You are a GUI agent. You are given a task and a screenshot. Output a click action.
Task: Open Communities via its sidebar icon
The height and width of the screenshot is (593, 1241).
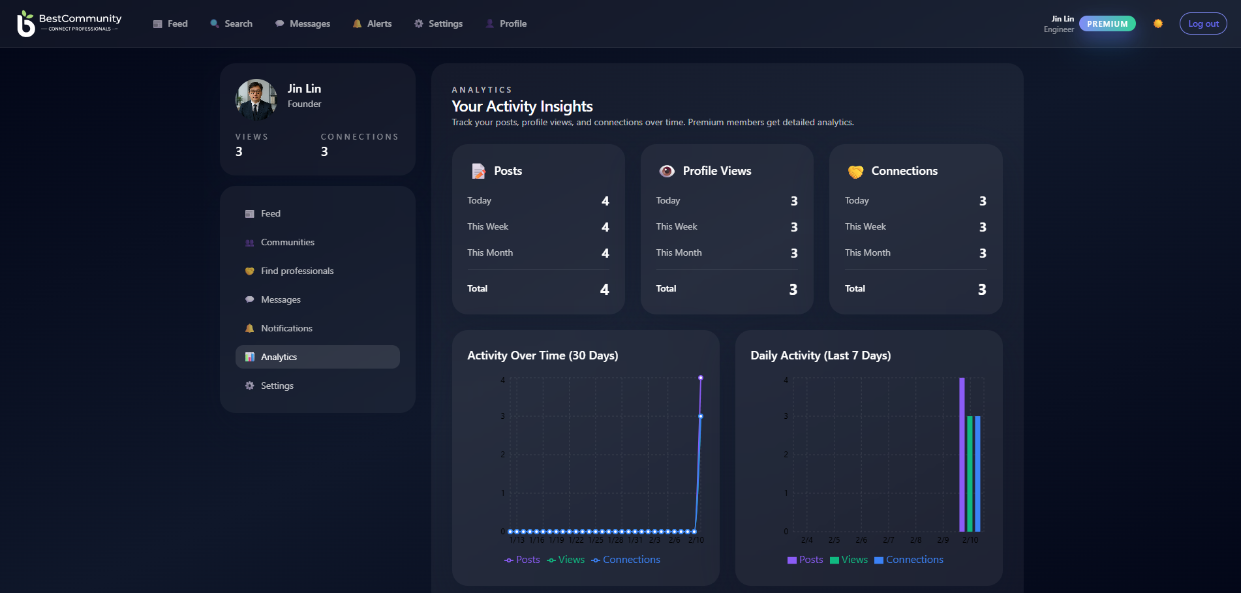tap(249, 242)
